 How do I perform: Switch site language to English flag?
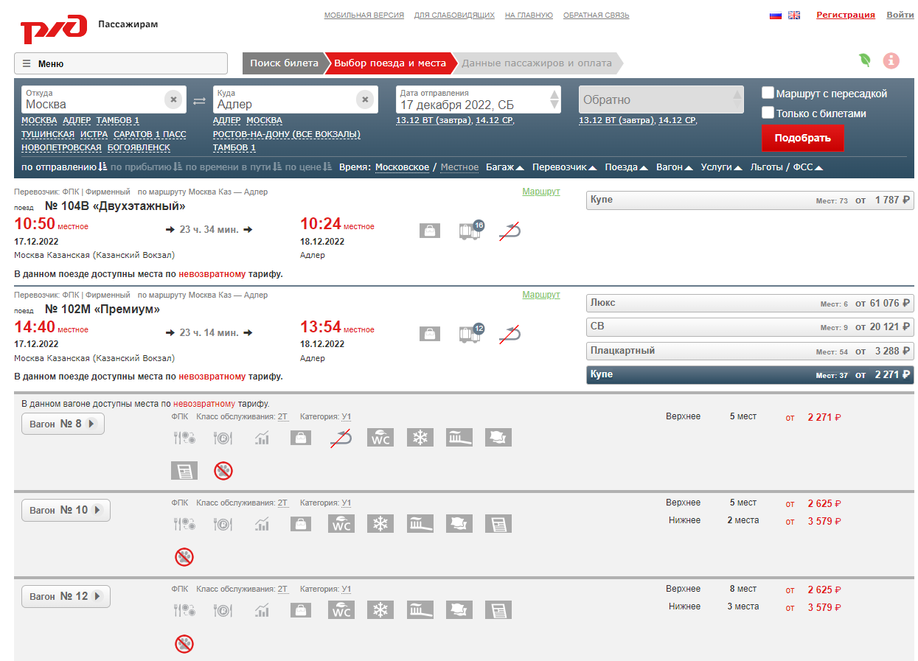point(794,15)
